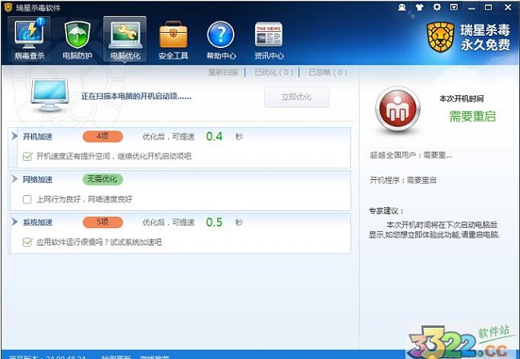Click the 专家建议 heading
Viewport: 520px width, 359px height.
point(386,211)
